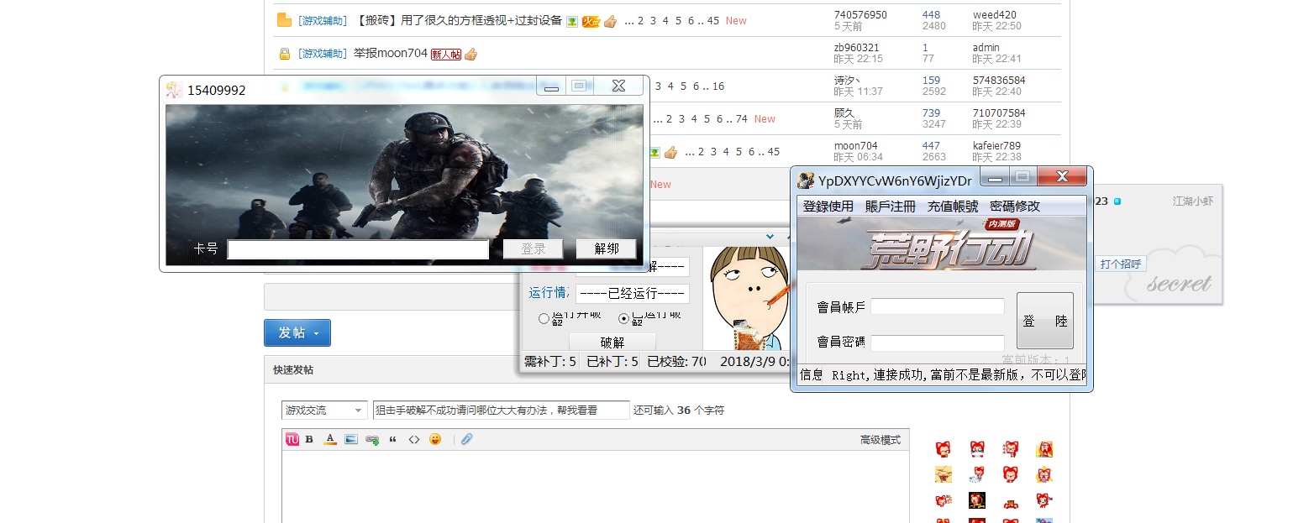Click the 破解 button in the crack window

(x=612, y=342)
